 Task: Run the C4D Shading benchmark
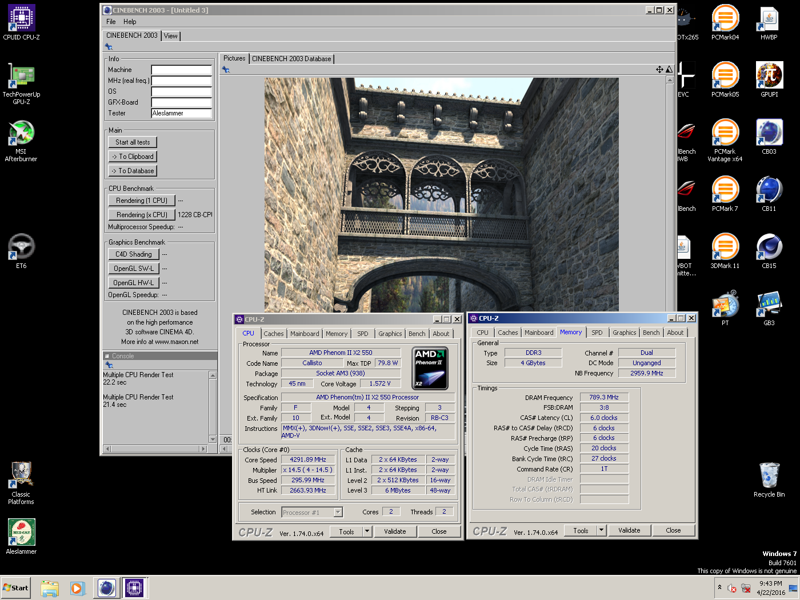134,254
